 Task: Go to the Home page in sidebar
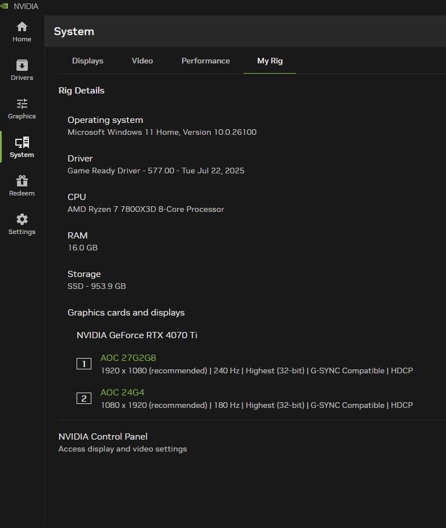pos(22,32)
